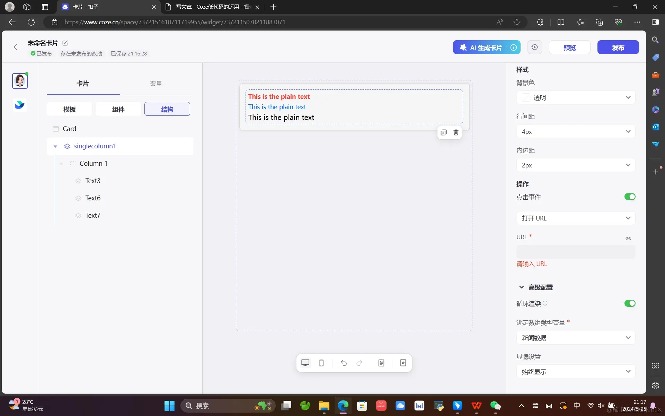Click the taskbar 搜索 search box

(228, 406)
